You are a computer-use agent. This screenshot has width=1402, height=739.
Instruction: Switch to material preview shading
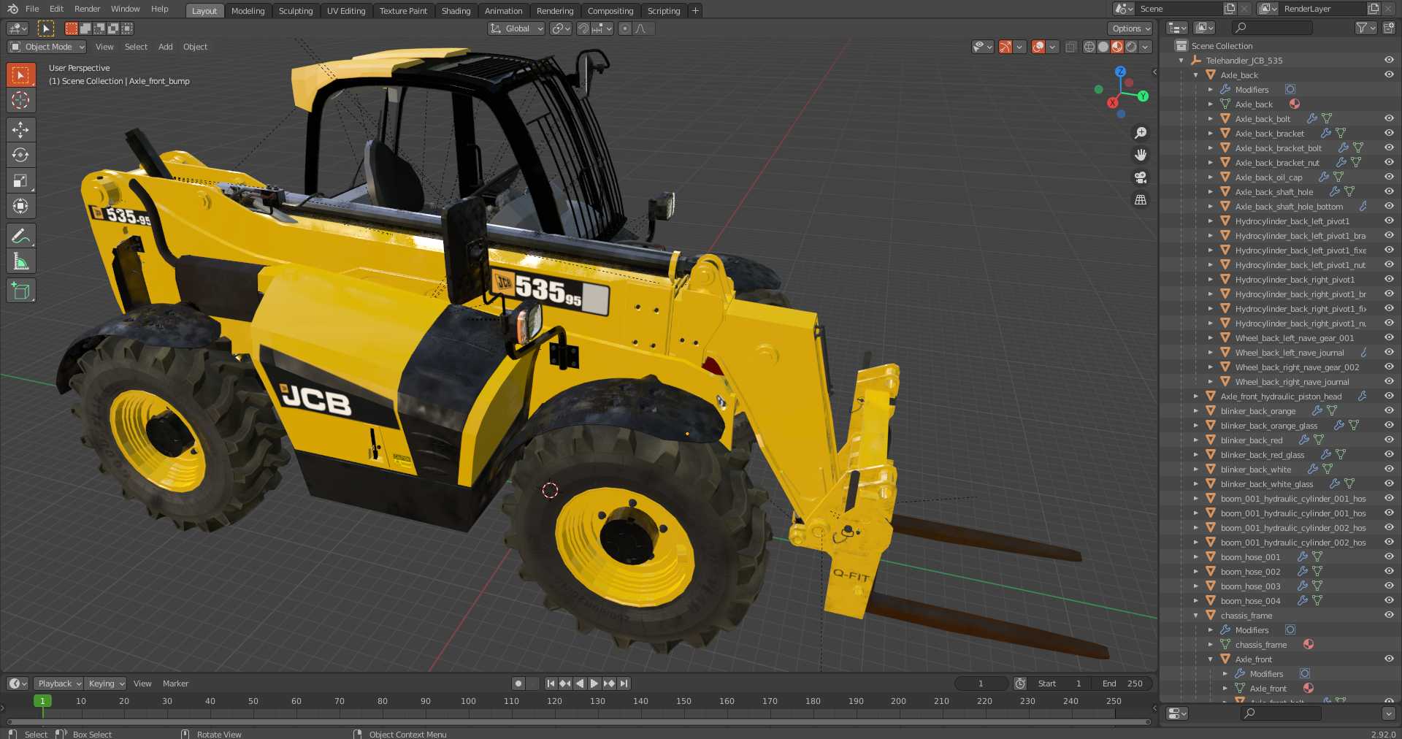pos(1117,47)
